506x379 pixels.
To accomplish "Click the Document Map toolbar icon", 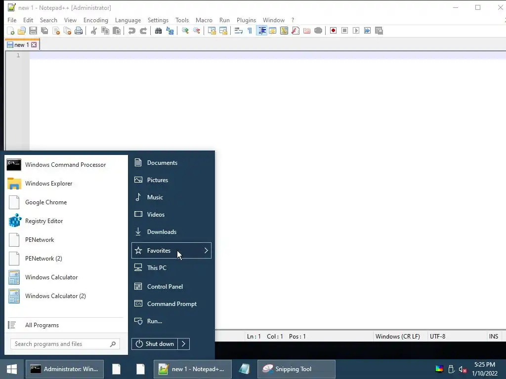I will point(284,31).
